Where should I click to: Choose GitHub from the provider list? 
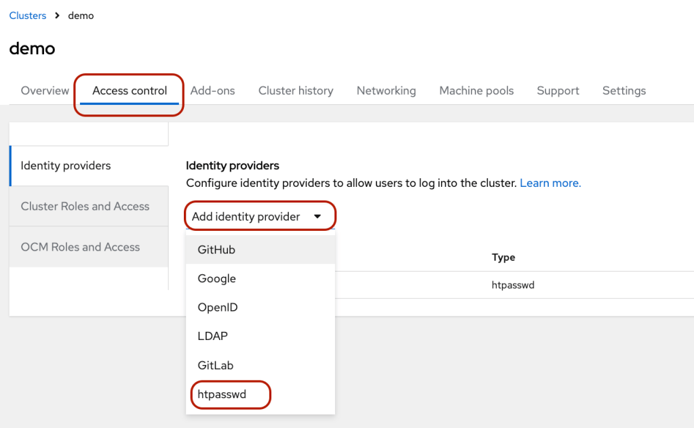click(216, 250)
